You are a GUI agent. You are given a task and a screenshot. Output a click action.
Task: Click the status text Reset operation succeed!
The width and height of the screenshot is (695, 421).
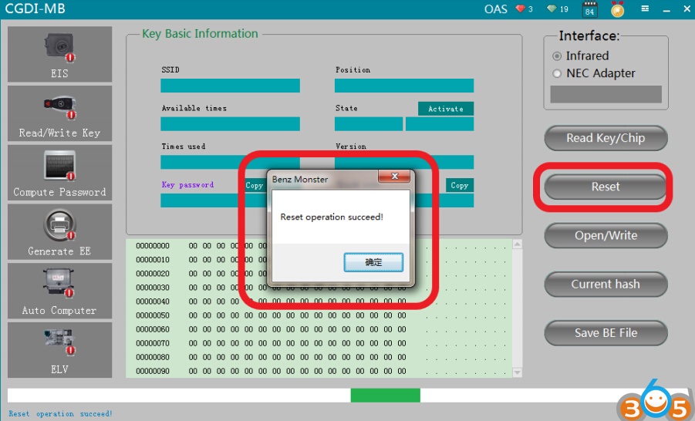coord(60,414)
